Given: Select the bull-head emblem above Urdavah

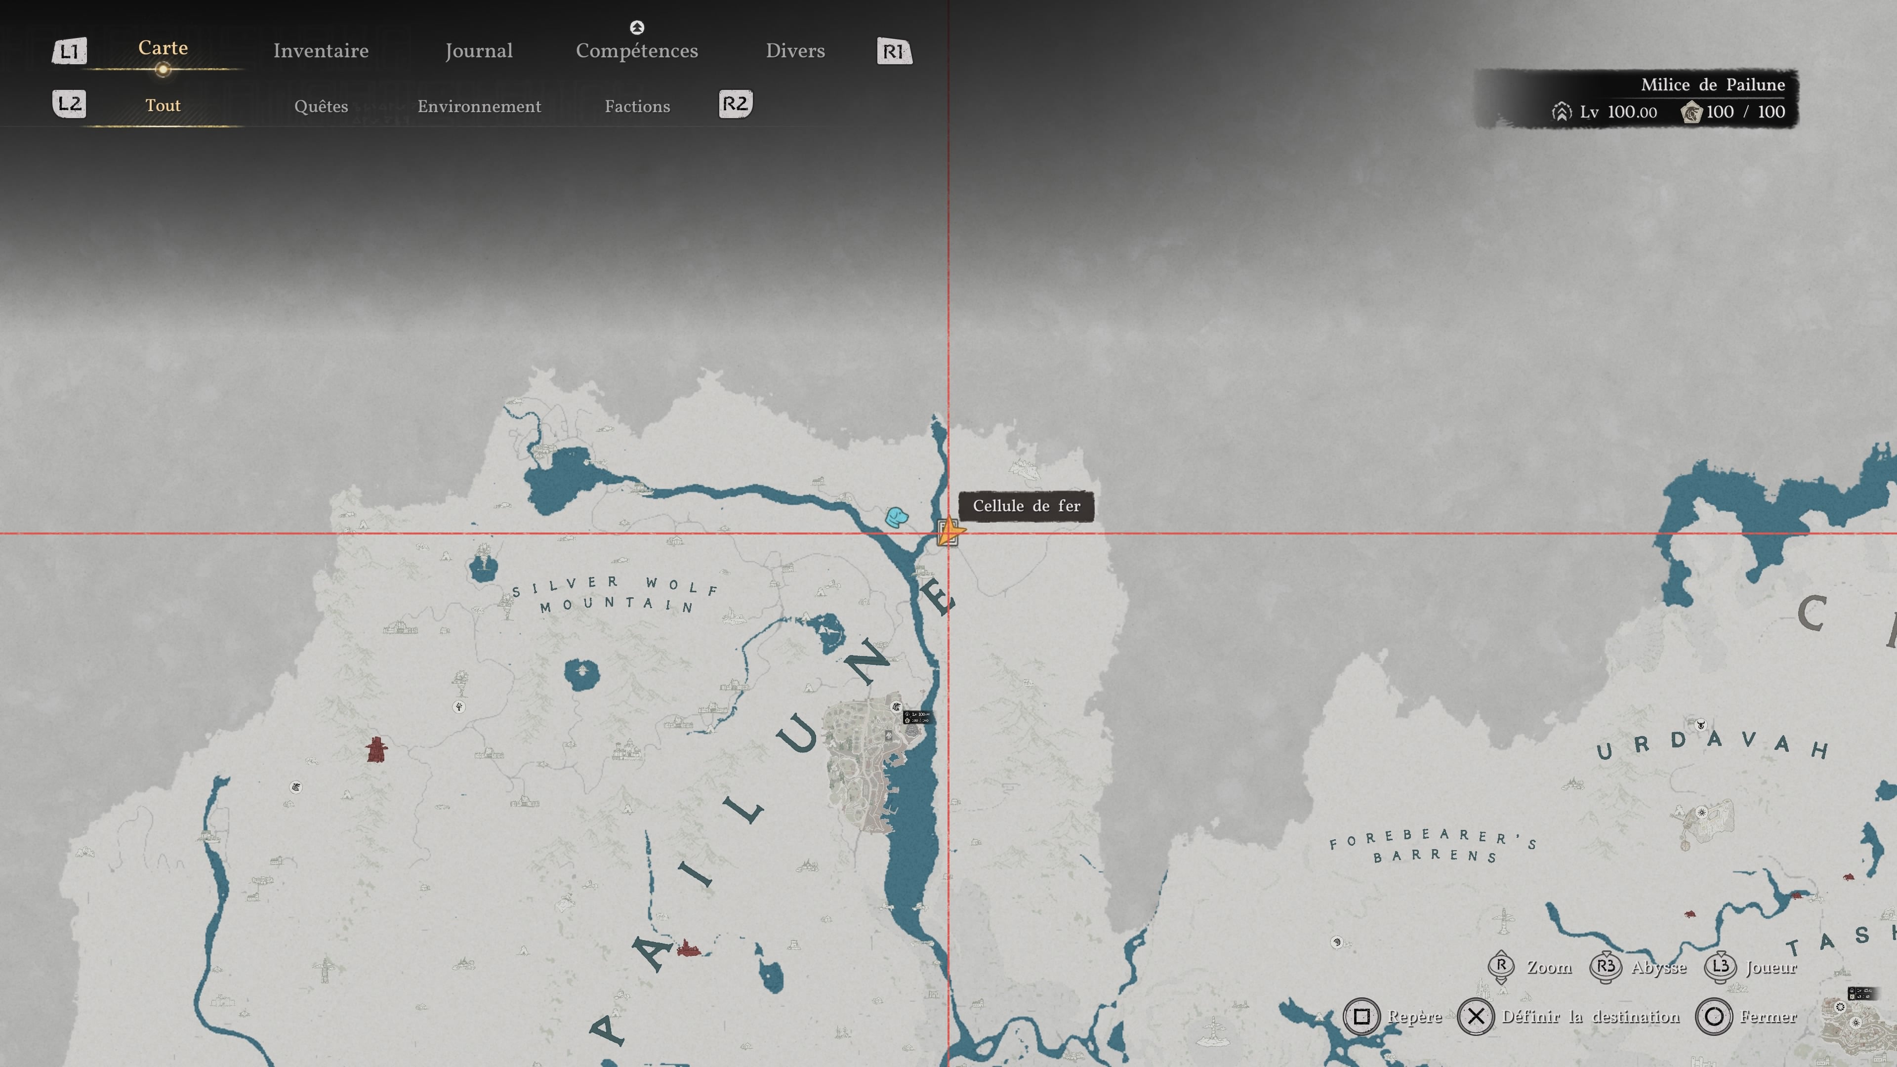Looking at the screenshot, I should [1701, 725].
